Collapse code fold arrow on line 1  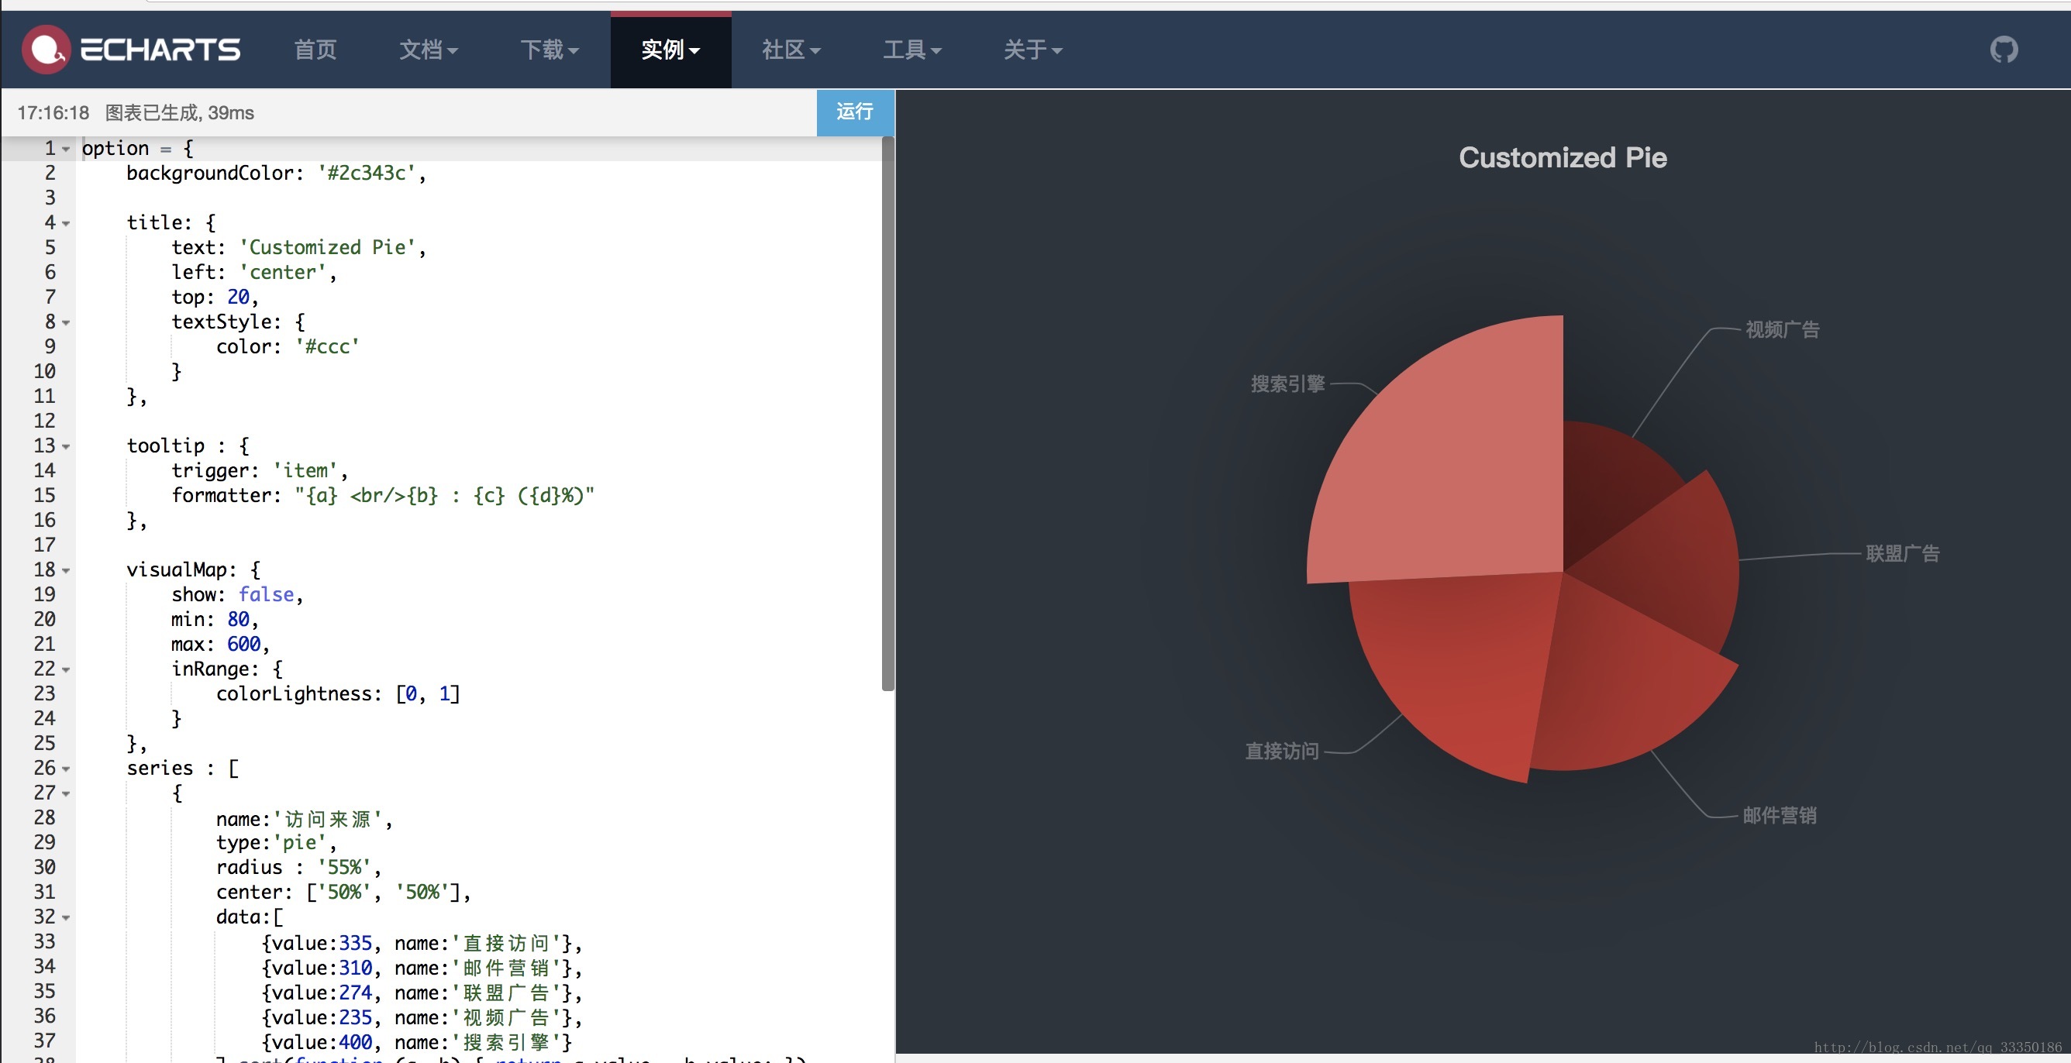pos(66,150)
